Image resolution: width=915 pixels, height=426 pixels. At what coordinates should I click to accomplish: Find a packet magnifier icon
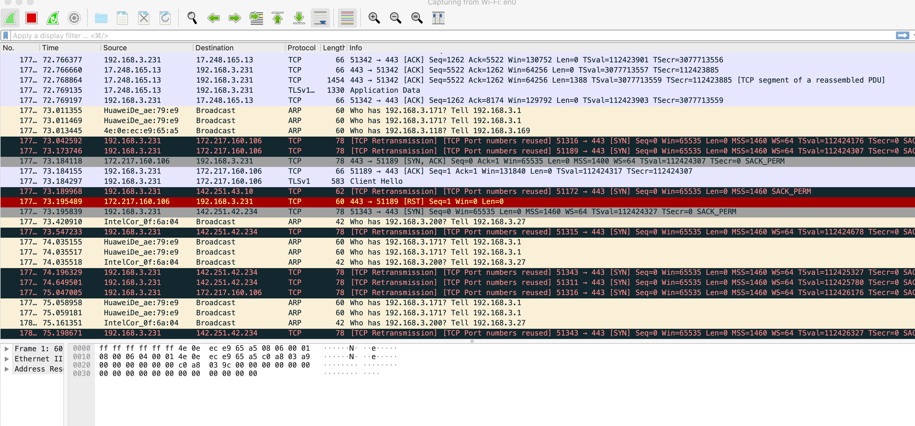coord(192,18)
